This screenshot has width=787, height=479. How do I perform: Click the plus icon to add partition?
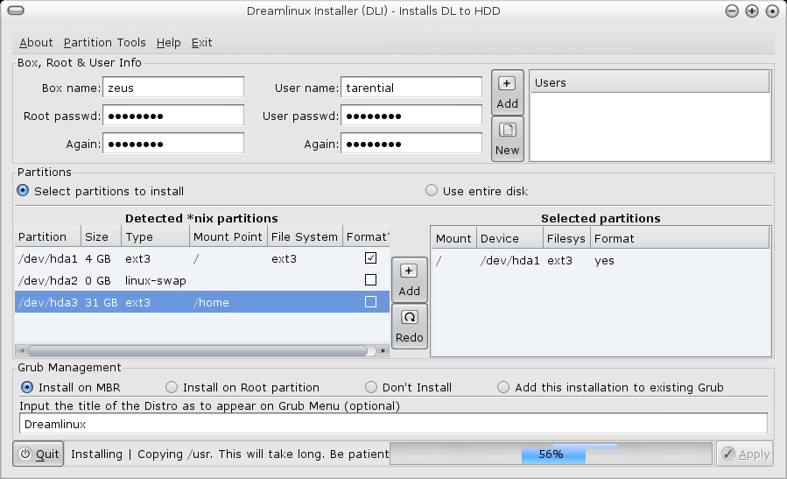click(x=409, y=271)
